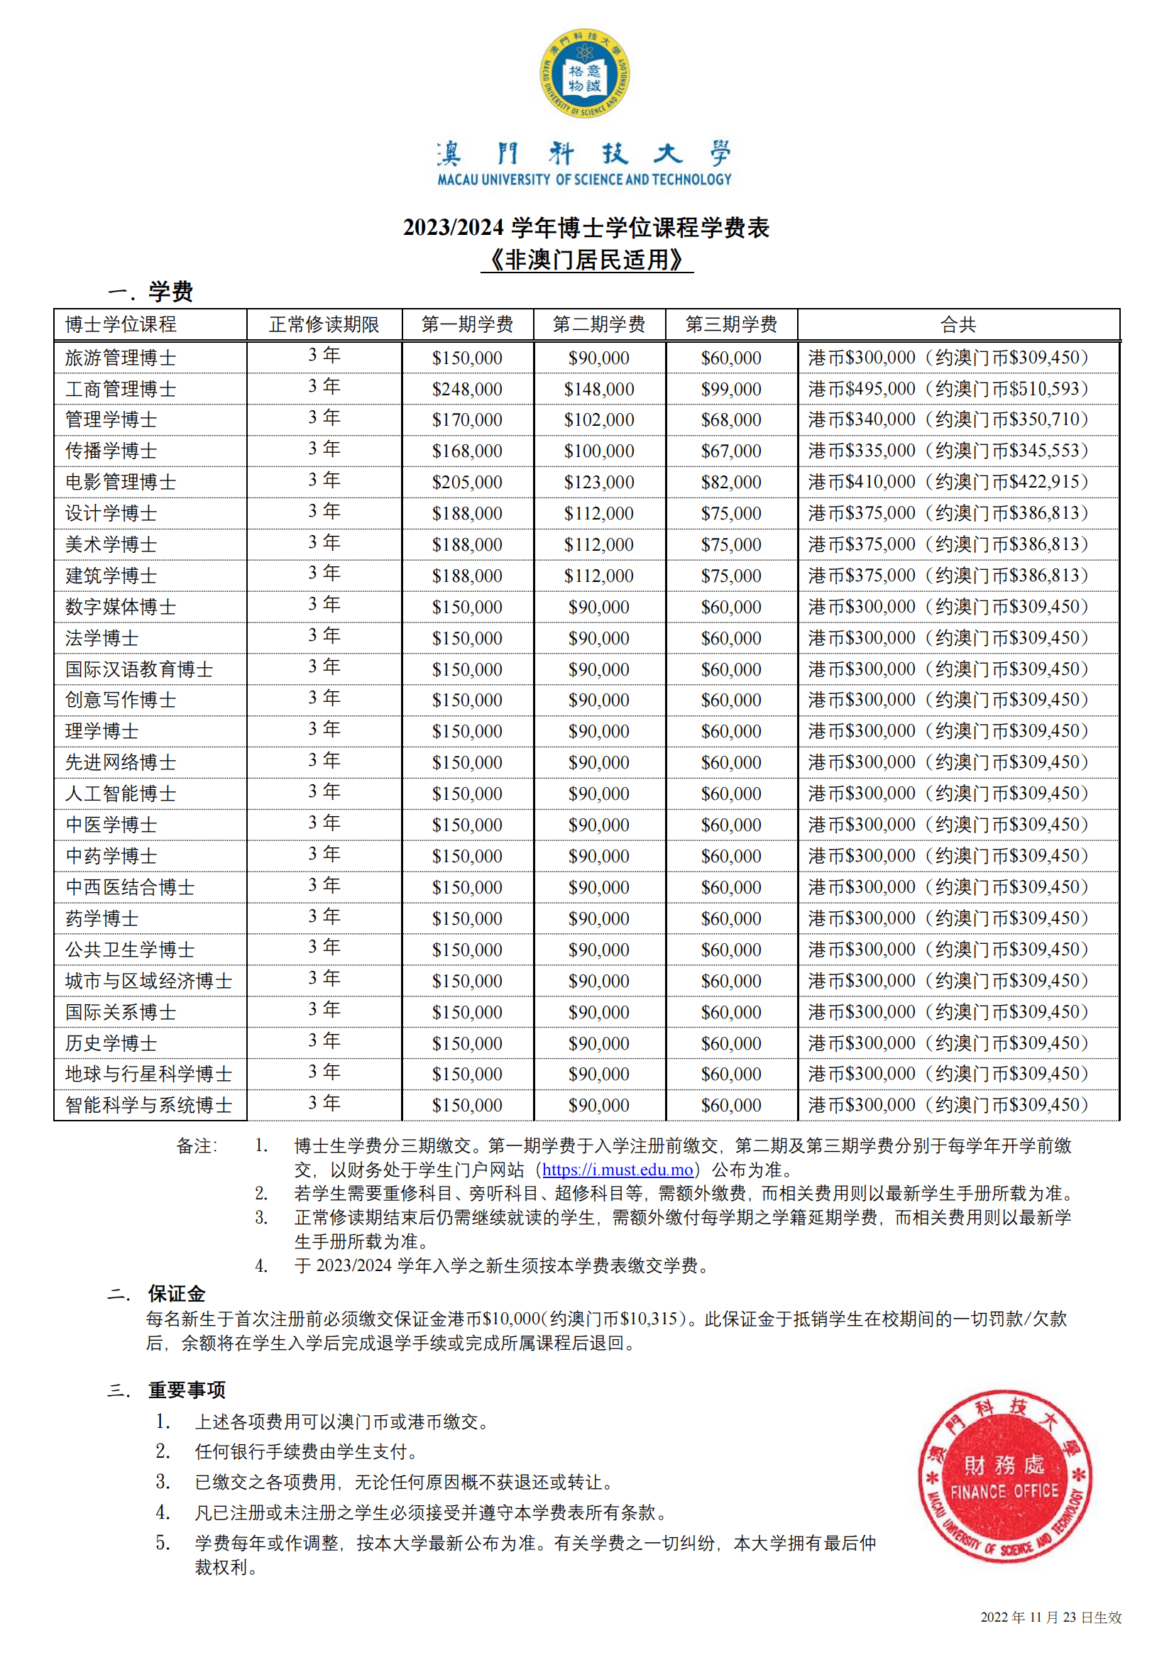Select the row label 工商管理博士
1174x1660 pixels.
[121, 389]
